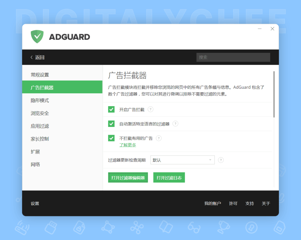This screenshot has width=301, height=240.
Task: Click the 打开过滤器编辑器 button
Action: tap(128, 177)
